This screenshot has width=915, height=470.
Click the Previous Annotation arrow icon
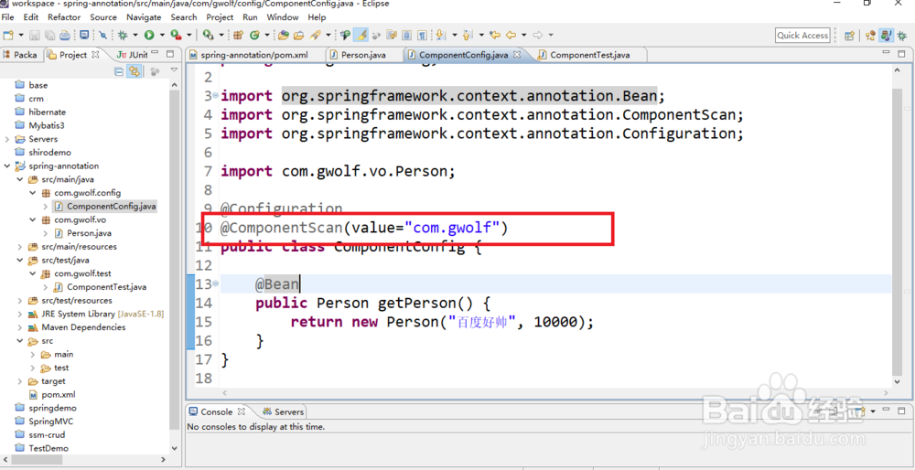(x=467, y=35)
